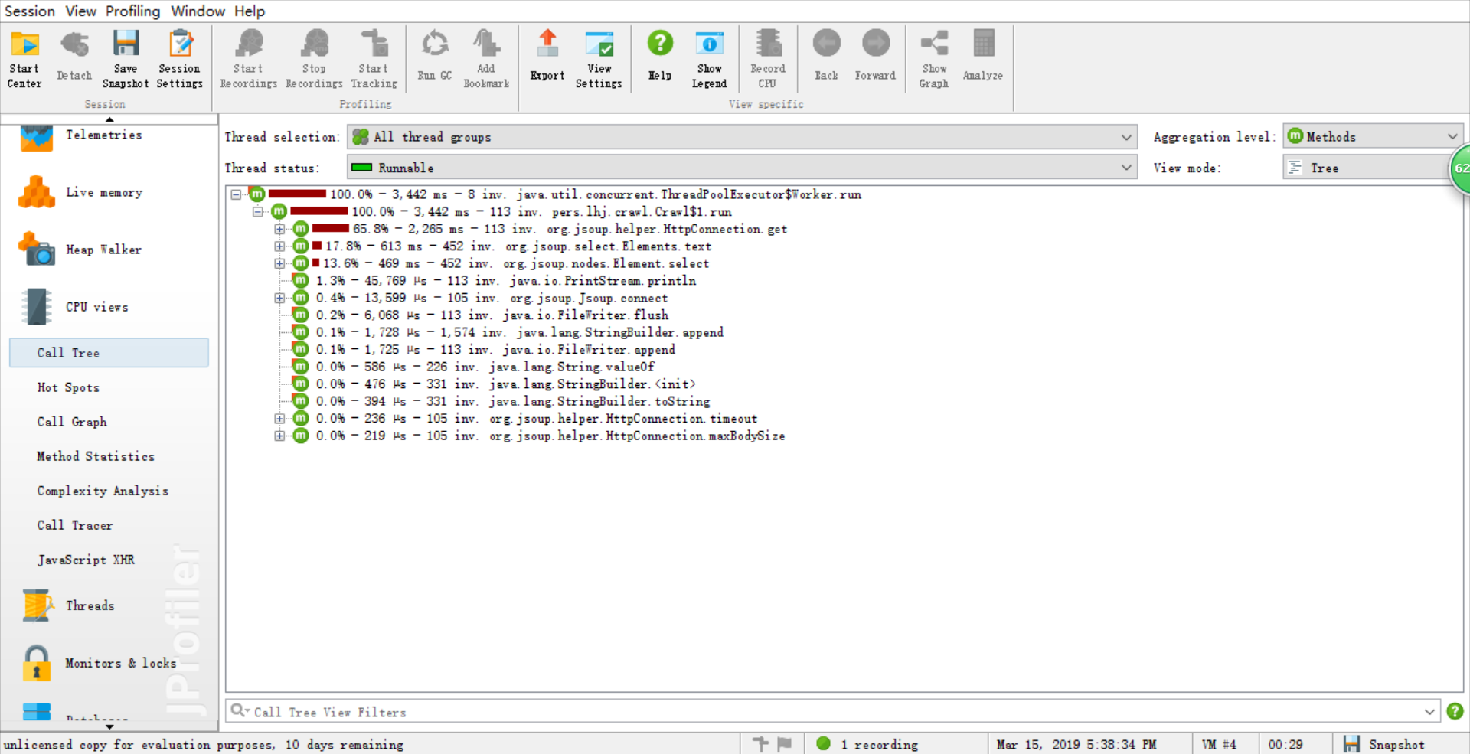Select the java.lang.String.valueOf row

[x=474, y=367]
